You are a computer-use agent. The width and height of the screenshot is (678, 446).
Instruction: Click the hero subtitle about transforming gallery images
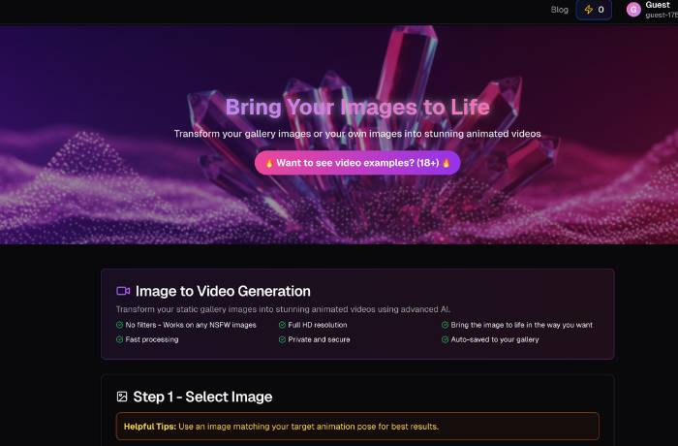[357, 134]
